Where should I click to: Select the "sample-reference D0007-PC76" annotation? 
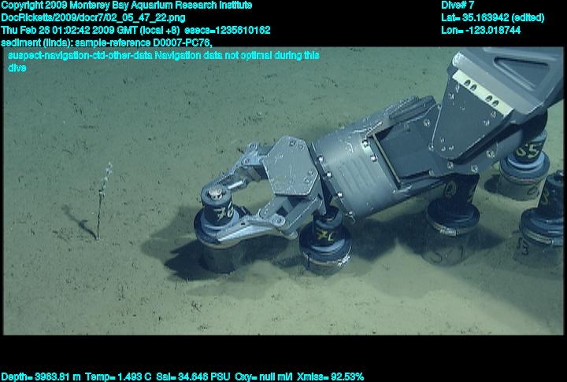click(143, 42)
